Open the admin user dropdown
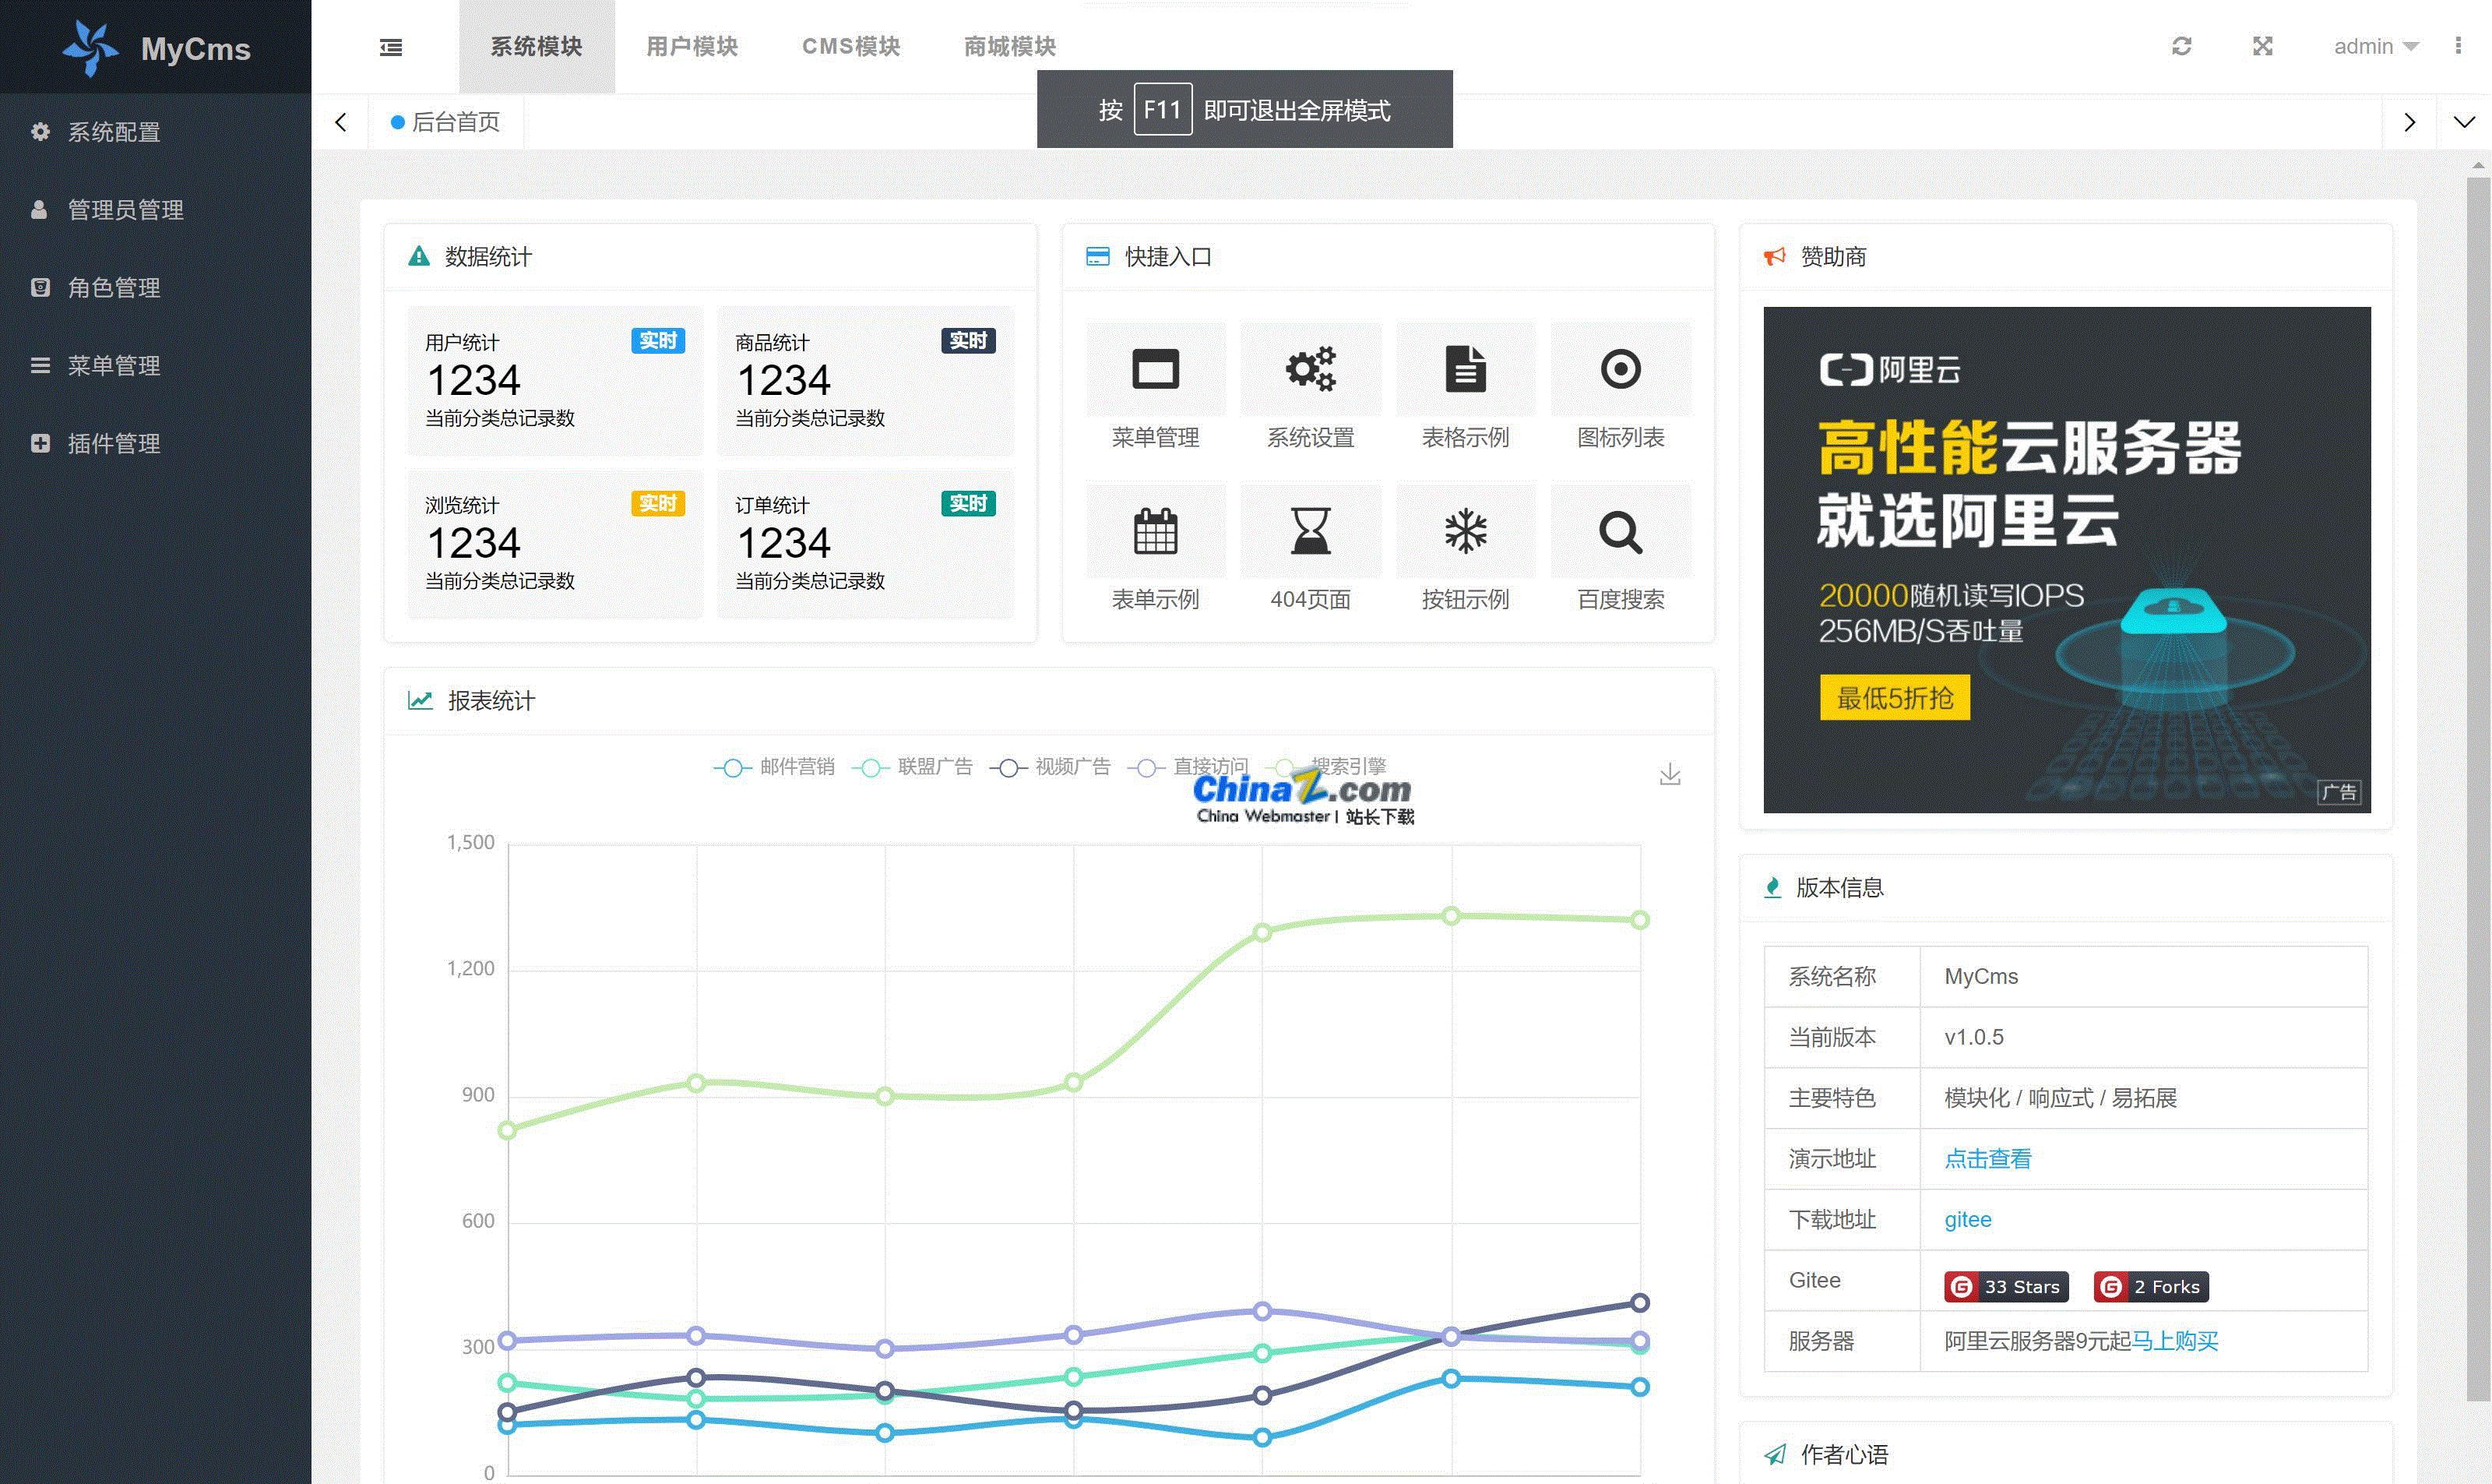Viewport: 2492px width, 1484px height. point(2375,46)
